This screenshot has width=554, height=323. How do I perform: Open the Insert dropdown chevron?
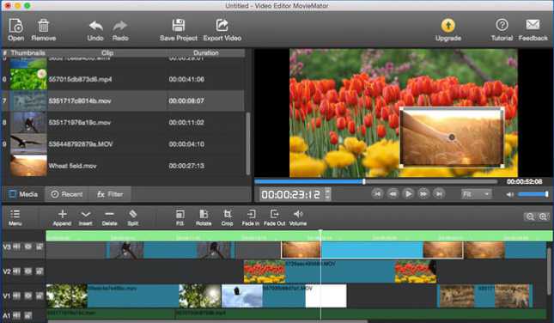(x=86, y=214)
